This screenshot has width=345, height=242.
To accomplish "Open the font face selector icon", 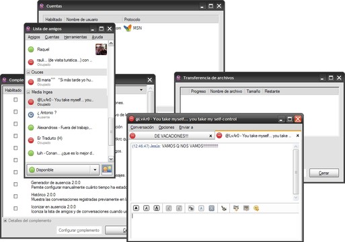I will (x=191, y=208).
